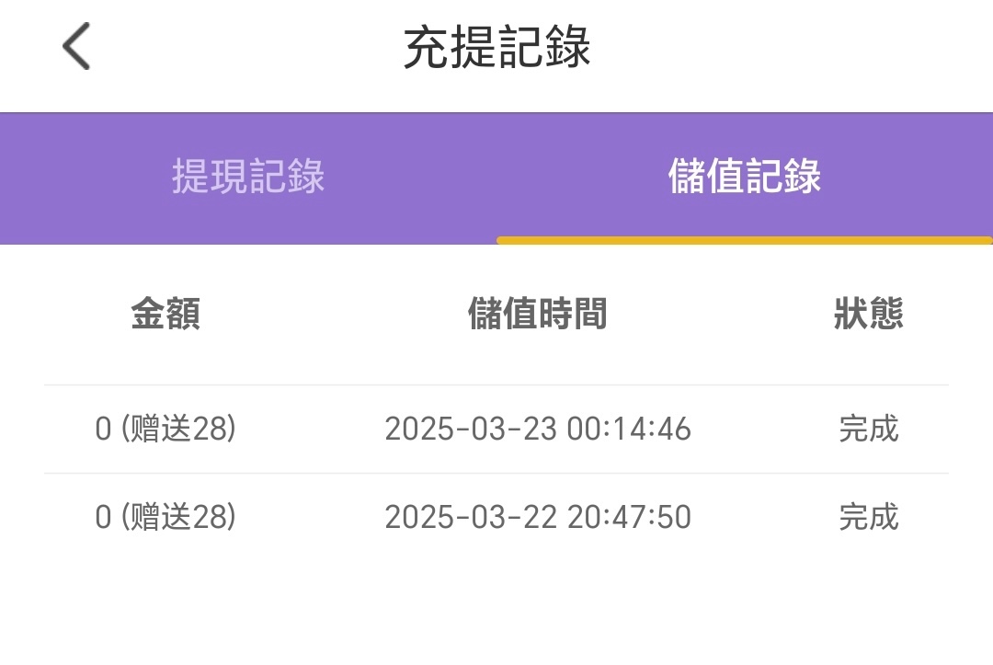This screenshot has height=665, width=993.
Task: Select the 儲值記錄 tab
Action: click(x=745, y=177)
